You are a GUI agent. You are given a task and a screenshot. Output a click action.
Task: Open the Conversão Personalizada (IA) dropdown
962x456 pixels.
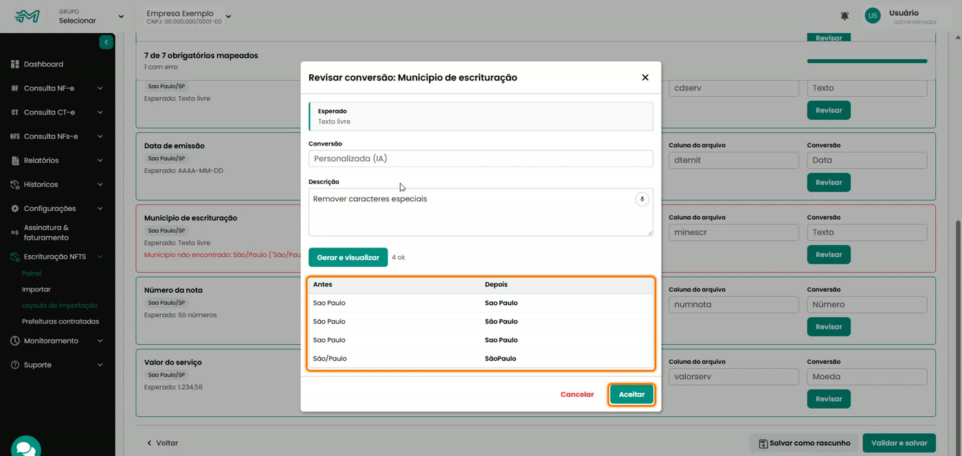481,159
